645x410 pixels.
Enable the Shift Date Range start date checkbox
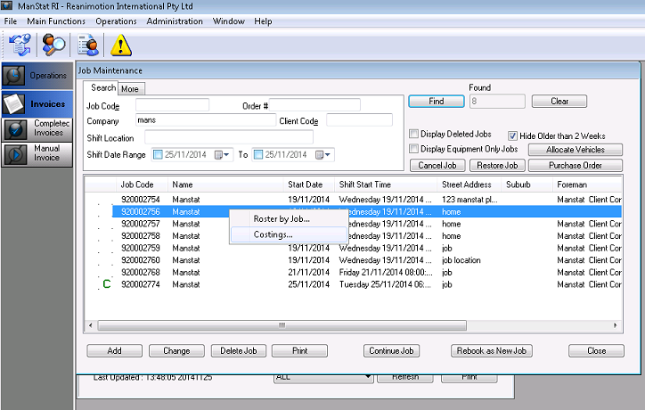[158, 155]
